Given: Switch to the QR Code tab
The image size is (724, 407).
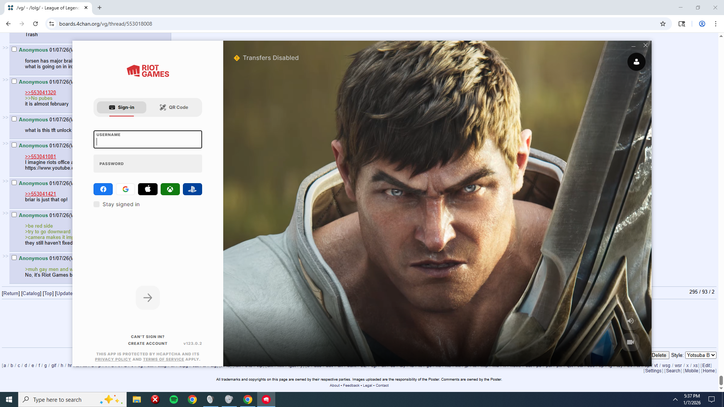Looking at the screenshot, I should [x=174, y=107].
